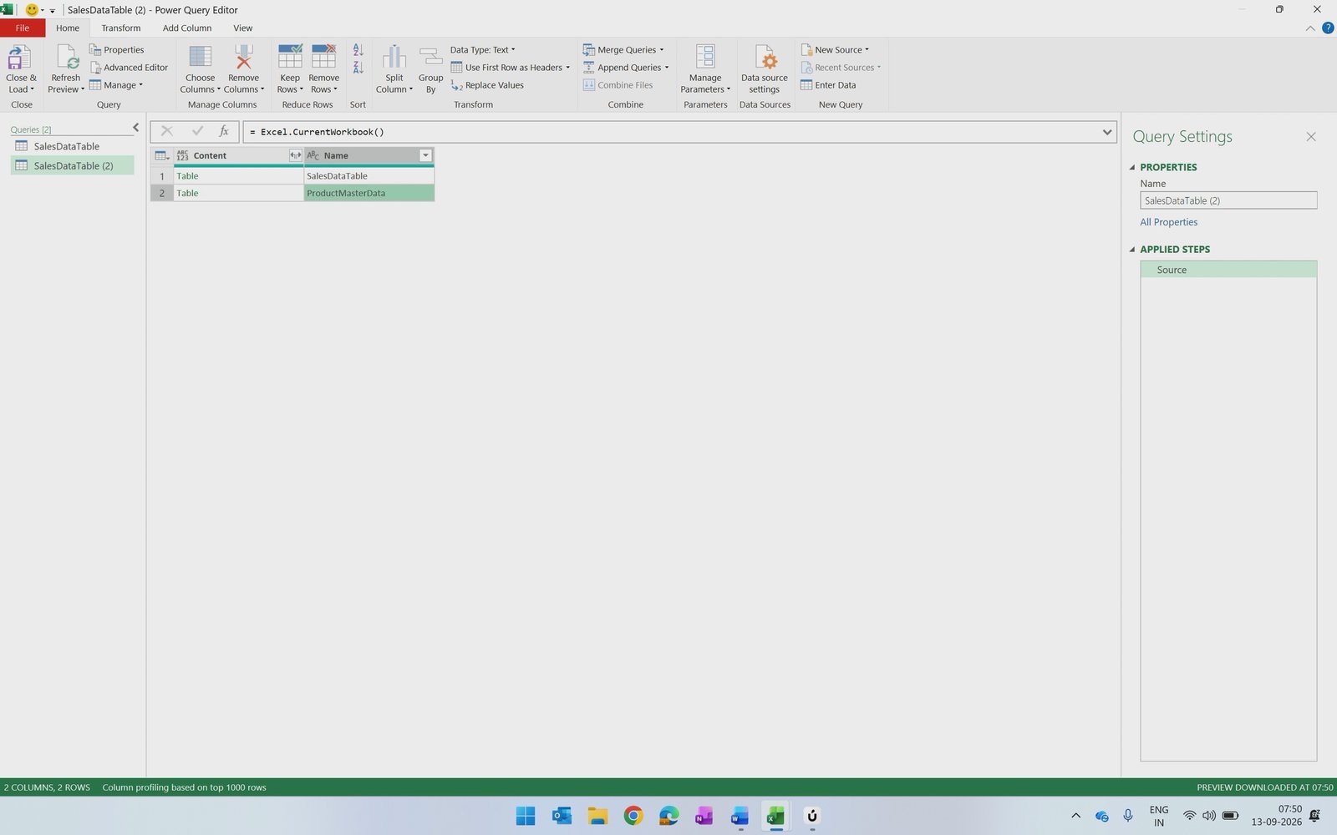Screen dimensions: 1337x835
Task: Open the File tab
Action: coord(23,28)
